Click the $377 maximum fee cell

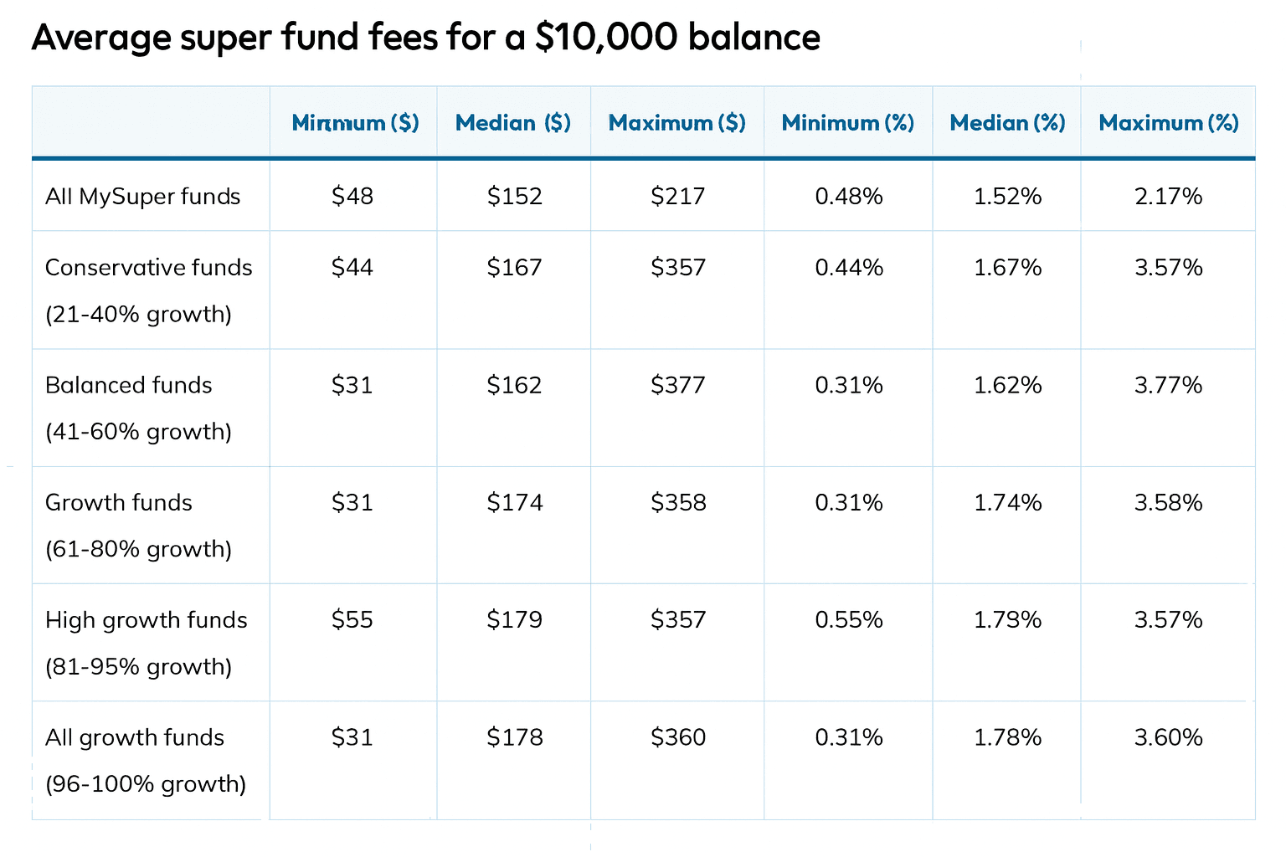(x=677, y=385)
